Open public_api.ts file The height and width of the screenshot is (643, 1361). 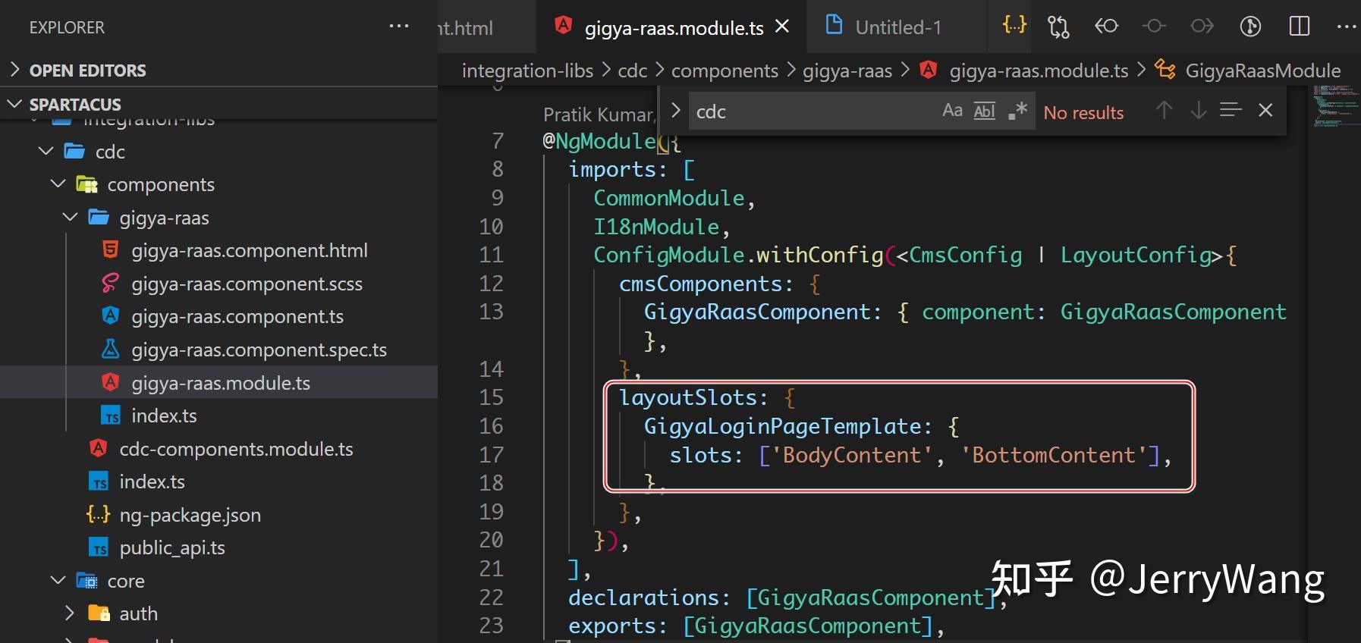(171, 547)
